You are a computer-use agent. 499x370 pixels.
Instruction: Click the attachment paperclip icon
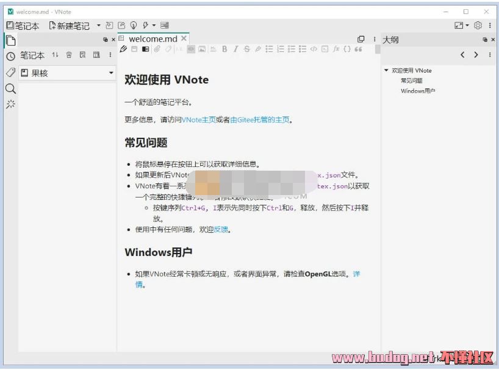[x=157, y=49]
